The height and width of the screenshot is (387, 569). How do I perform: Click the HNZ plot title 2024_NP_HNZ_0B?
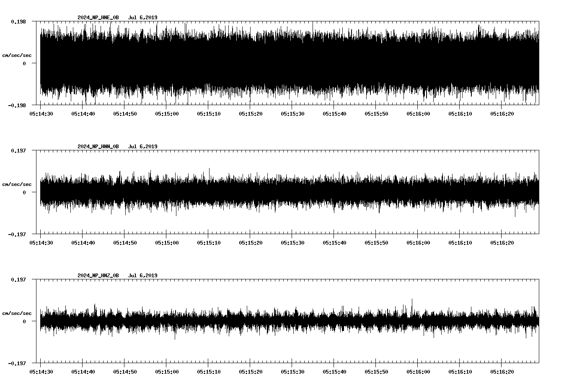click(98, 276)
